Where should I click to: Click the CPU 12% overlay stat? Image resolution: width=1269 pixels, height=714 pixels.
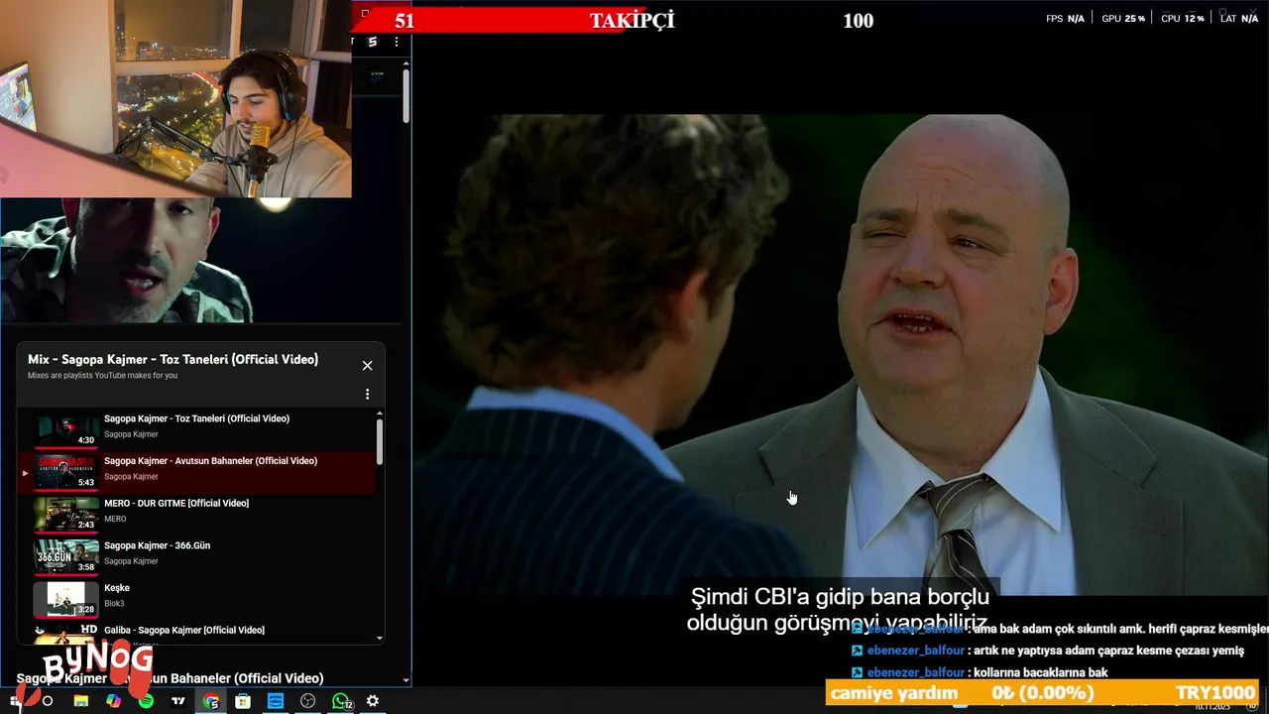1183,19
